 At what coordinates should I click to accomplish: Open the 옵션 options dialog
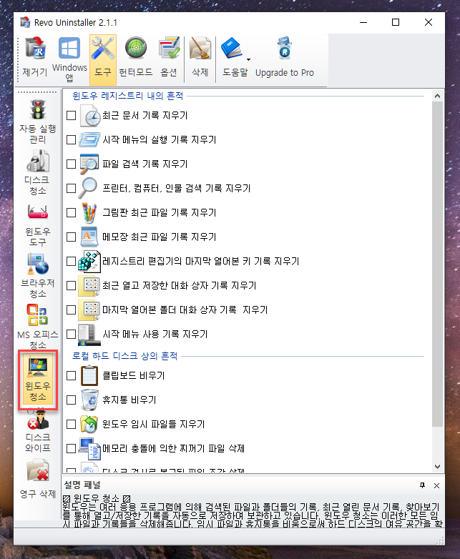click(169, 57)
